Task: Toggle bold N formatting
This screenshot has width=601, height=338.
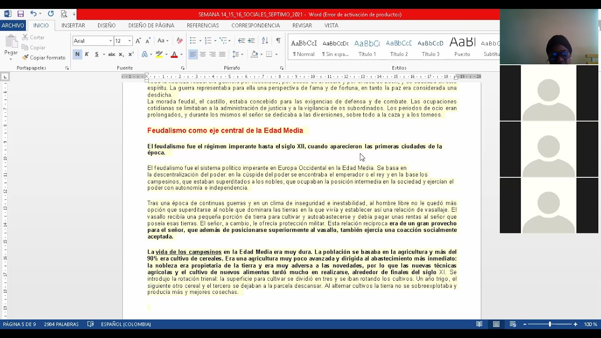Action: pos(77,54)
